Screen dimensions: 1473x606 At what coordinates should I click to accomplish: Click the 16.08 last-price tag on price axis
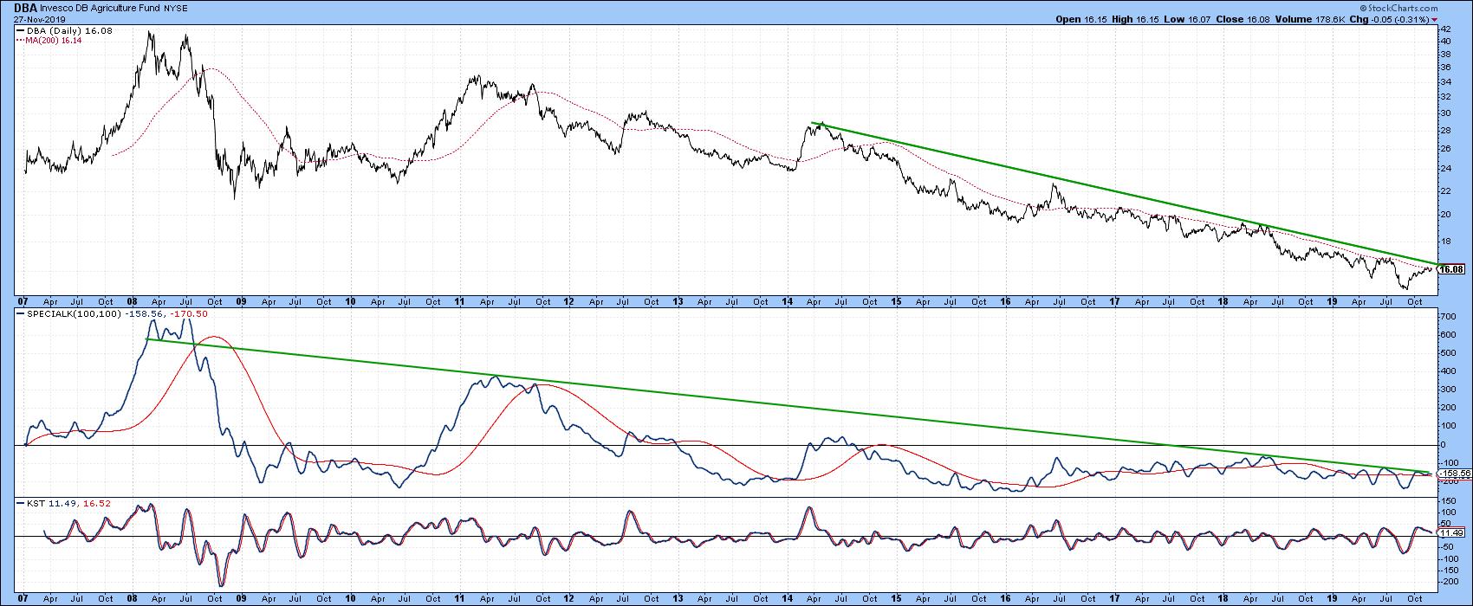(x=1451, y=269)
